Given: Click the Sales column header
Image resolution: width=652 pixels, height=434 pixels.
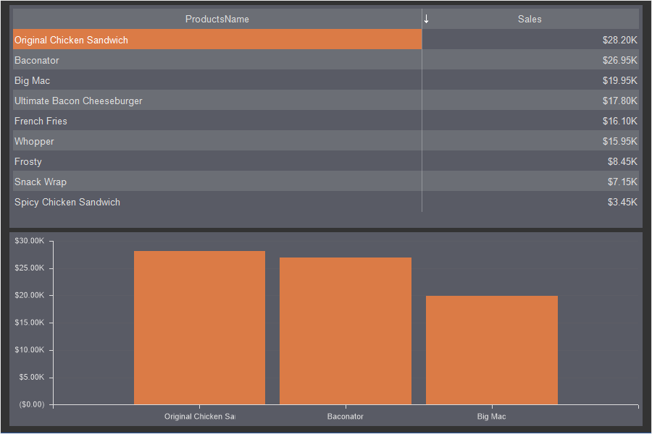Looking at the screenshot, I should [530, 19].
